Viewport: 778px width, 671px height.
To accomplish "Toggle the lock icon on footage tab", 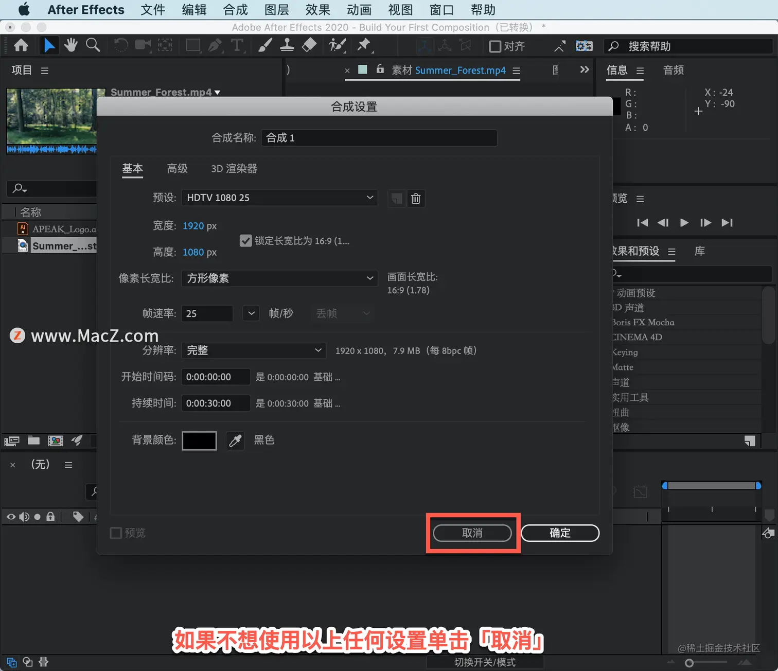I will (x=380, y=69).
